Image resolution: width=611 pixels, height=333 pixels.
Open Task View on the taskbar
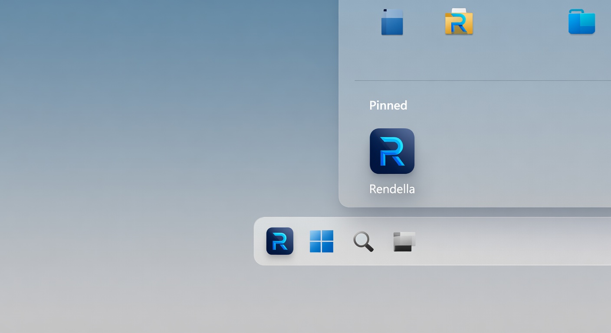click(x=404, y=242)
